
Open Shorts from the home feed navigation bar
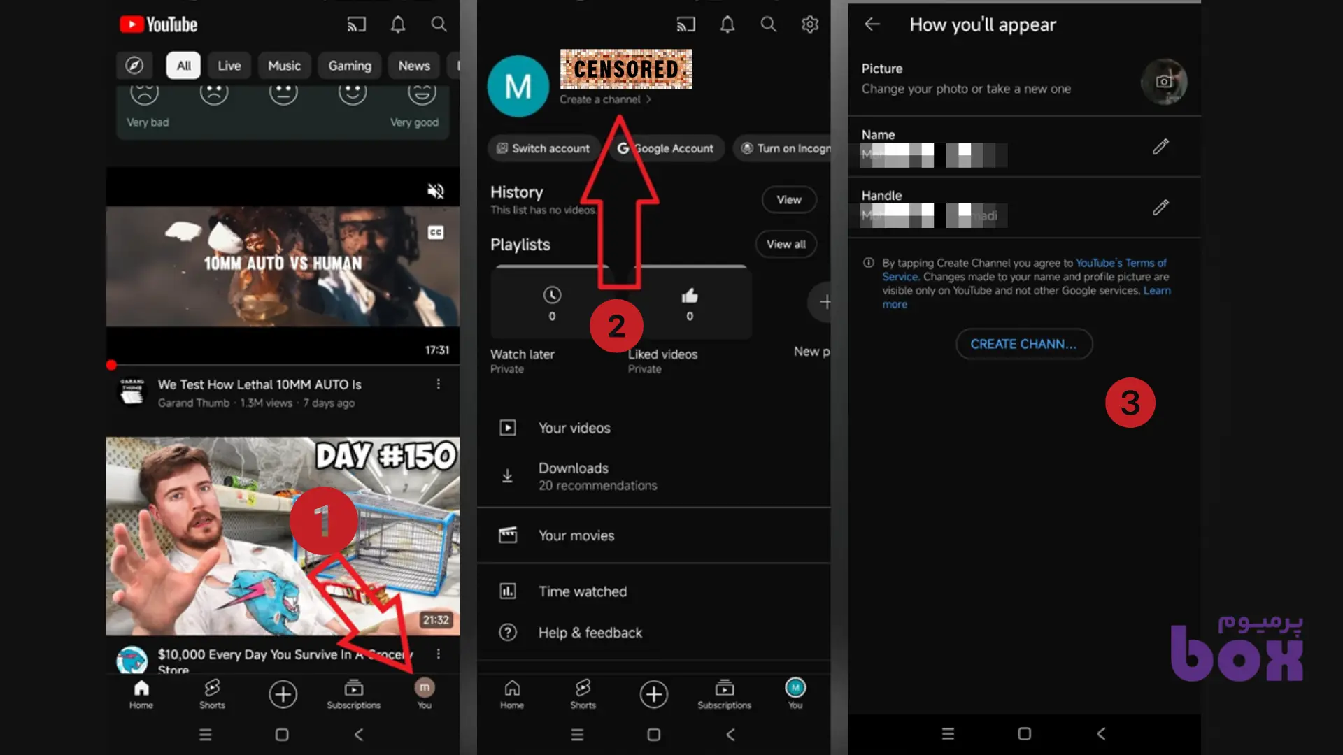pos(213,694)
